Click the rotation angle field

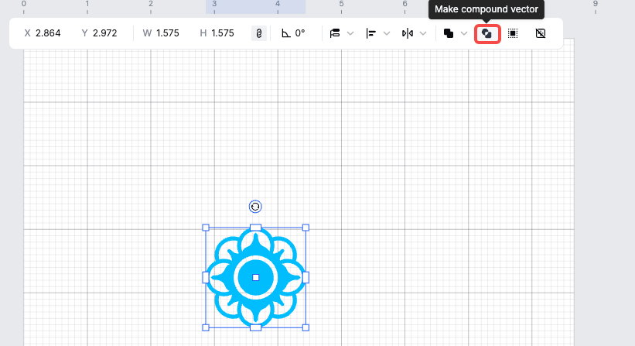[x=299, y=33]
